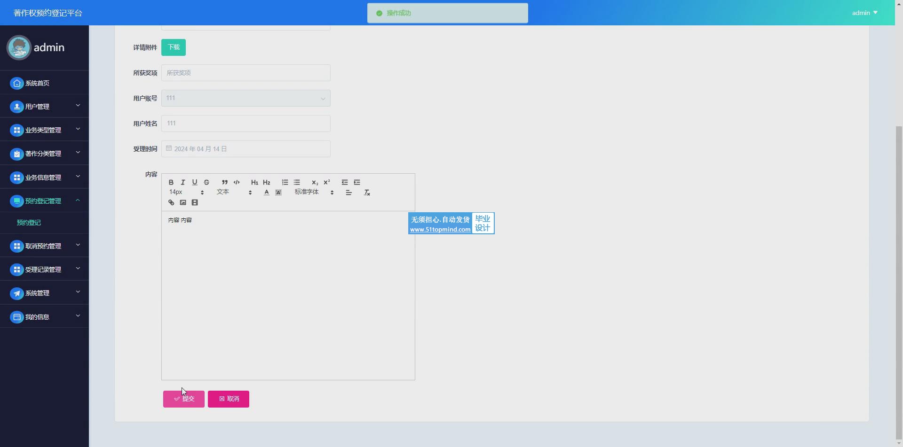The width and height of the screenshot is (903, 447).
Task: Insert a hyperlink into the content
Action: 171,203
